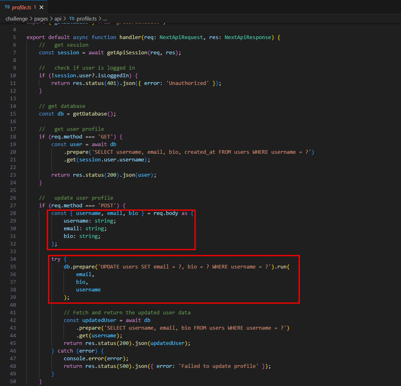The image size is (401, 386).
Task: Select the profile.ts tab label
Action: 21,7
